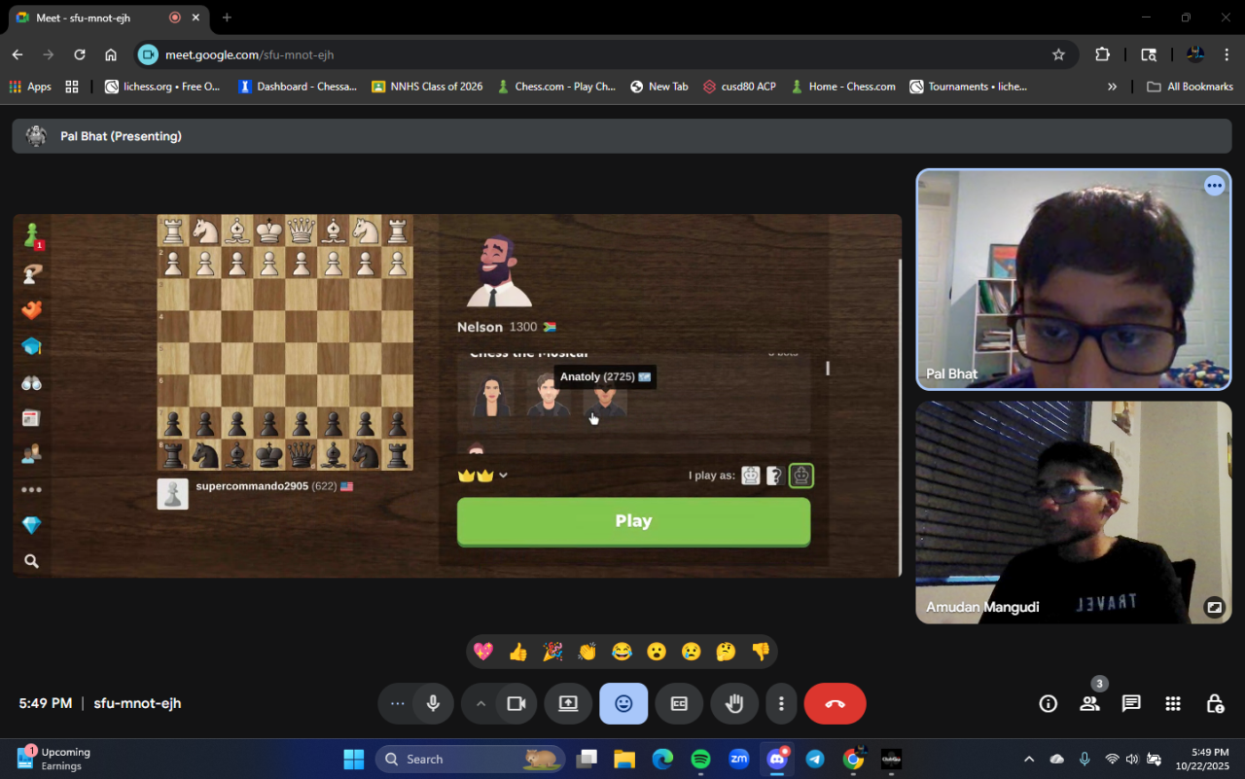This screenshot has height=779, width=1245.
Task: Open the NNHS Class of 2026 bookmark
Action: pos(427,87)
